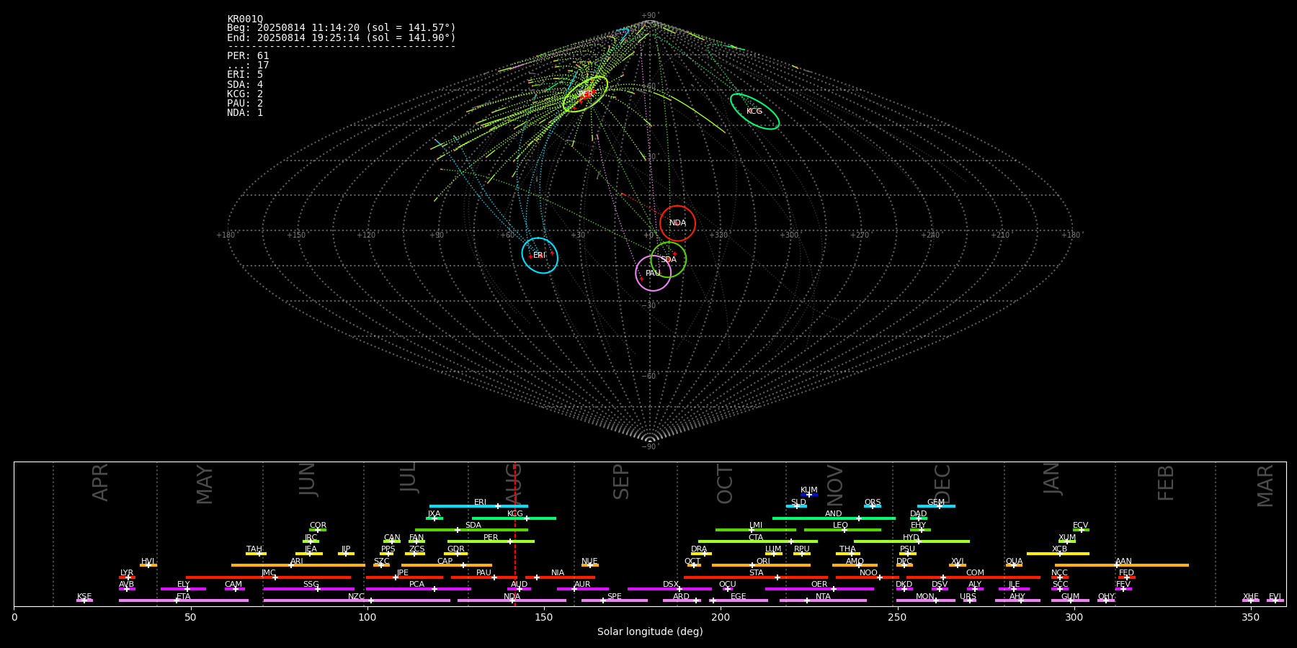Click the LEO shower activity bar
This screenshot has width=1297, height=648.
tap(842, 530)
